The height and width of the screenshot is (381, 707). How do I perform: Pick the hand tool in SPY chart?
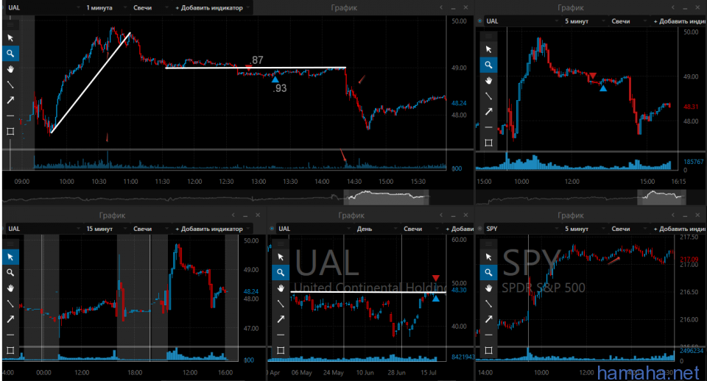click(488, 288)
